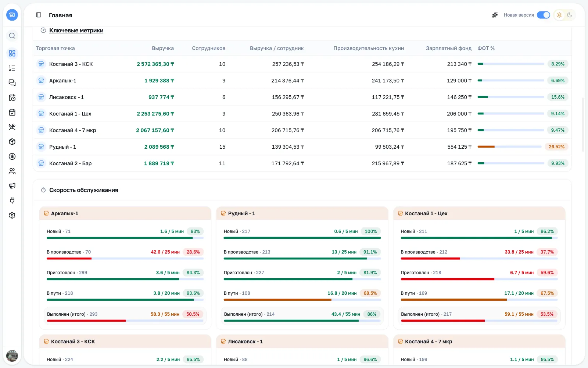This screenshot has width=588, height=368.
Task: Open the megaphone marketing icon in sidebar
Action: (12, 186)
